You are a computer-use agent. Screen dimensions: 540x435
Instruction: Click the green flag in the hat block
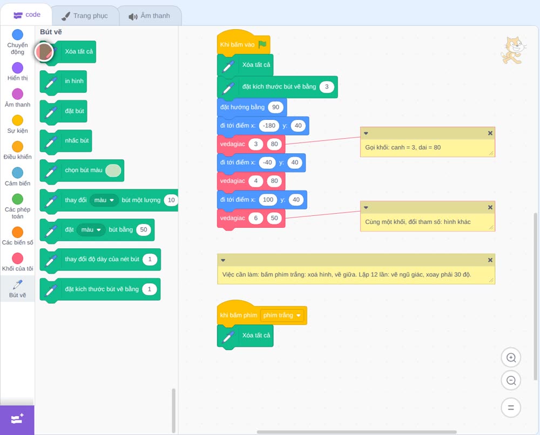[262, 44]
